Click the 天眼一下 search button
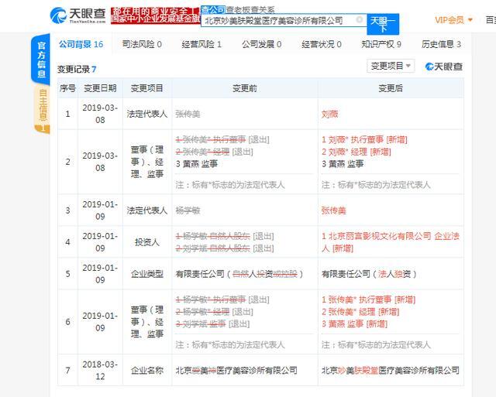The image size is (496, 397). point(383,21)
